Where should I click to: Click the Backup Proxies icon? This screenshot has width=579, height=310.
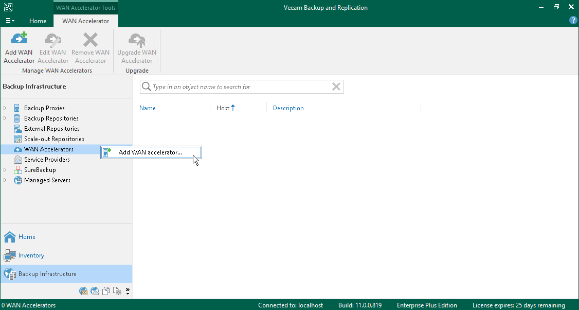click(17, 108)
